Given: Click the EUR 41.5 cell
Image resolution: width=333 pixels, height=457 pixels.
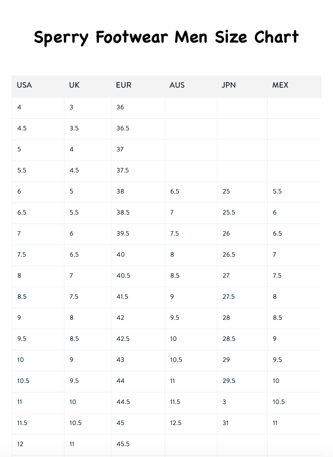Looking at the screenshot, I should pyautogui.click(x=122, y=297).
